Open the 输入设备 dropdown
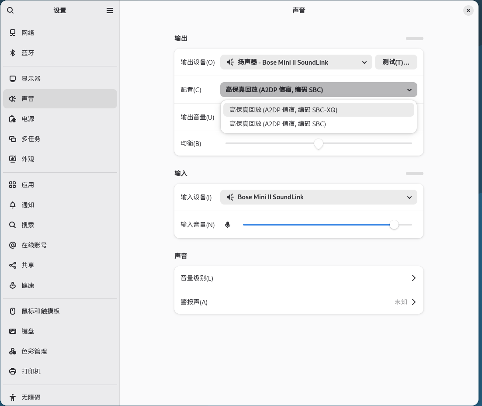 (319, 197)
